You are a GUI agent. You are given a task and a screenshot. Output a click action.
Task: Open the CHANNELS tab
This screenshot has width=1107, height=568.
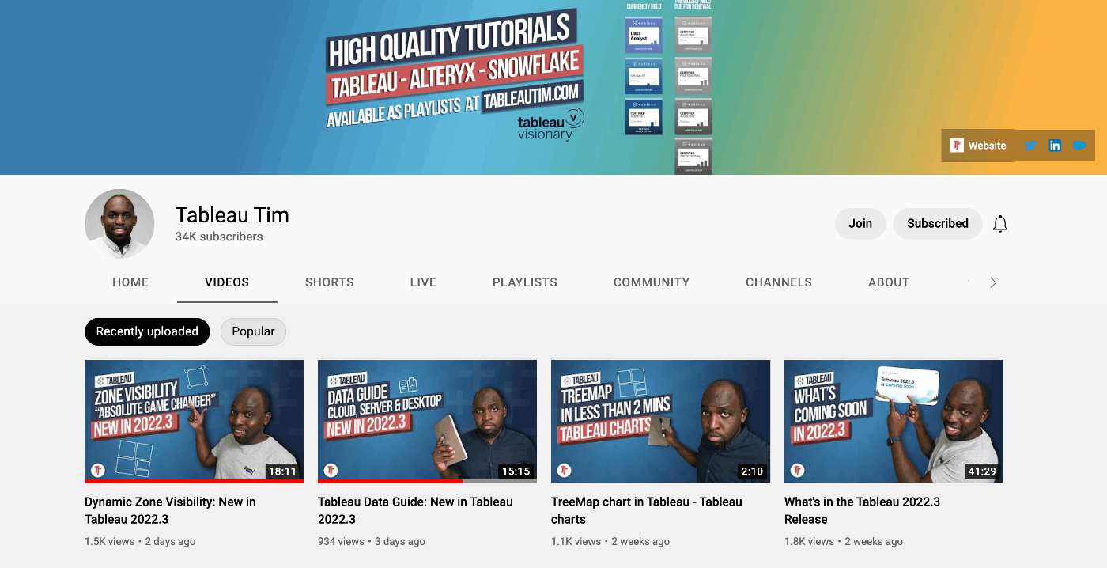(x=779, y=282)
